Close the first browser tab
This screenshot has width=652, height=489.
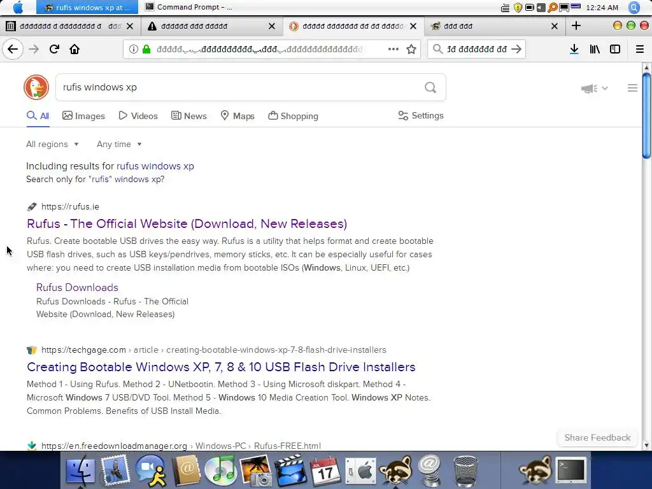(x=130, y=26)
